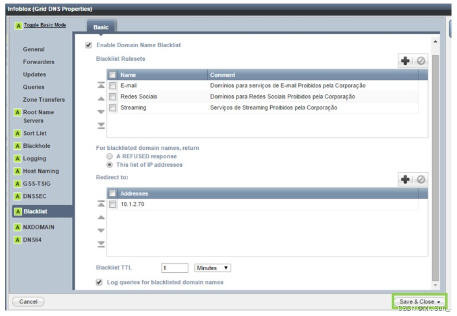Viewport: 457px width, 316px height.
Task: Move ruleset to top arrow in Blacklist Rulesets
Action: point(101,85)
